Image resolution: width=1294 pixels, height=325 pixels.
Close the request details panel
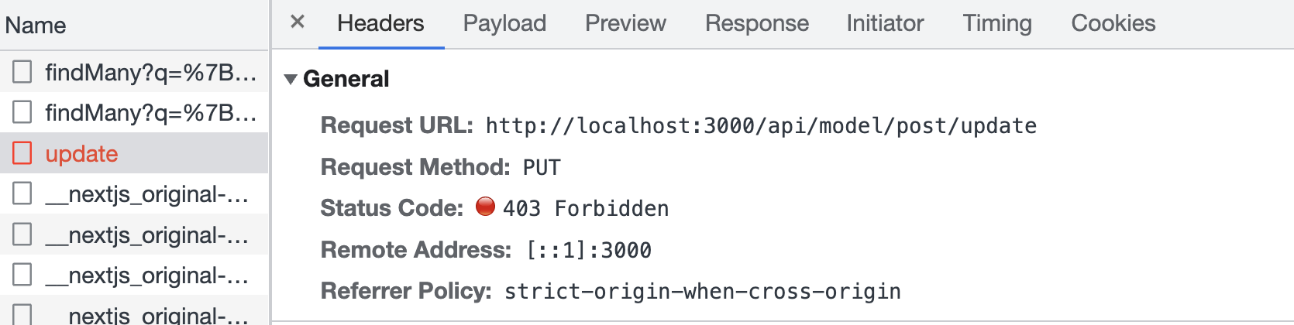tap(298, 22)
